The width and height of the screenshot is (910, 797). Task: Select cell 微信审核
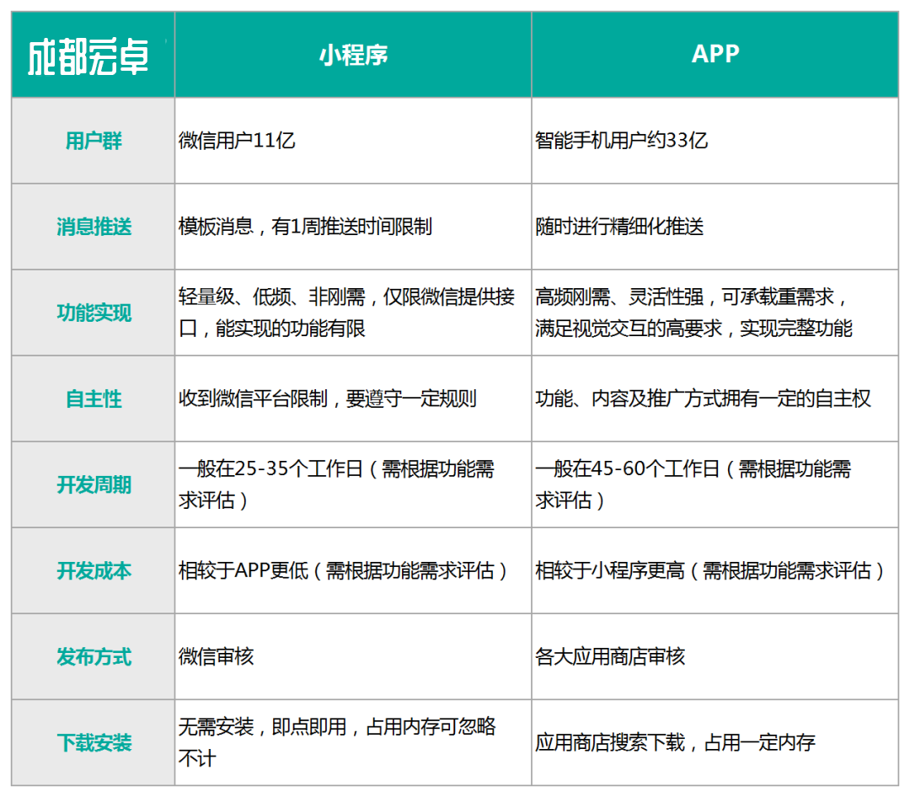(x=353, y=656)
